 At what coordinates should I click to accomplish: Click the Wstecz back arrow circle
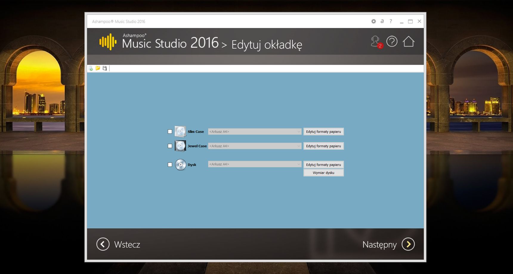(x=103, y=244)
